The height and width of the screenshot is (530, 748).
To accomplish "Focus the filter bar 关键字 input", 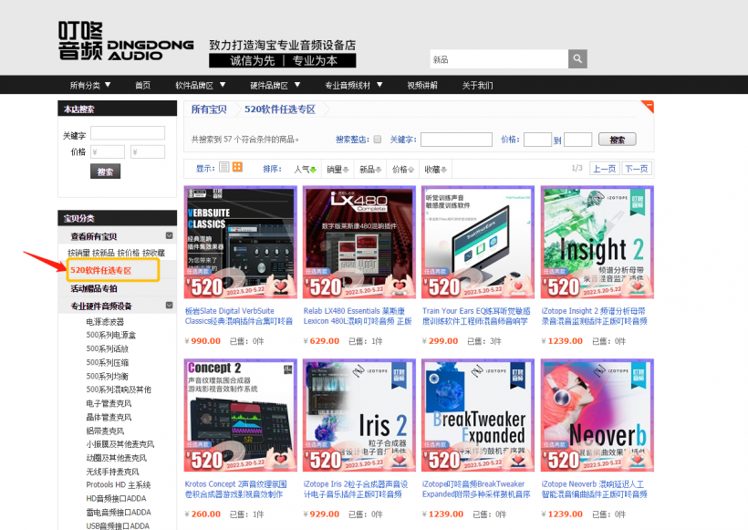I will [456, 140].
